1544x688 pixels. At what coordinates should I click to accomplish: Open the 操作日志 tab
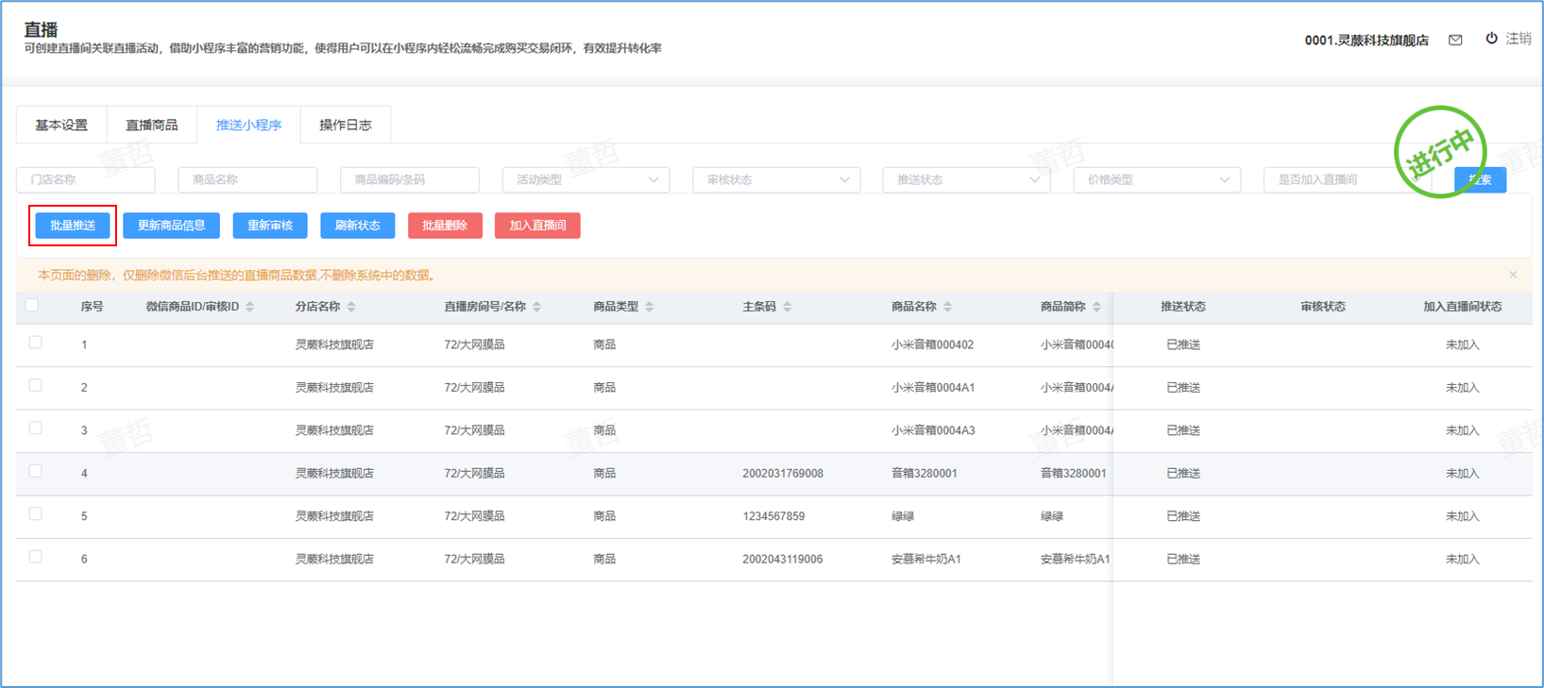point(345,125)
